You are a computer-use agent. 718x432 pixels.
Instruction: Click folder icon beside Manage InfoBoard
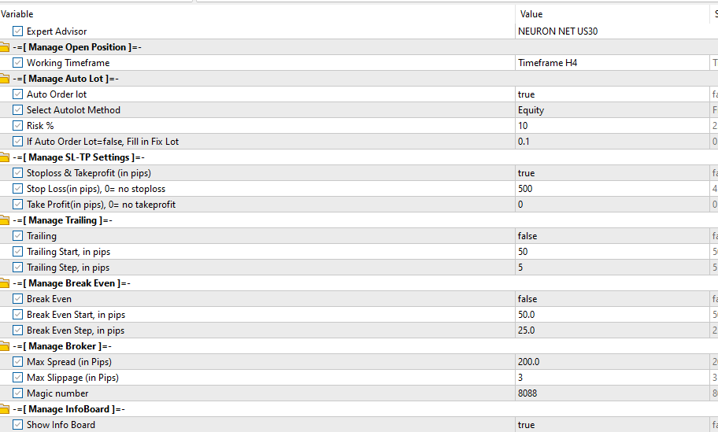(x=4, y=409)
